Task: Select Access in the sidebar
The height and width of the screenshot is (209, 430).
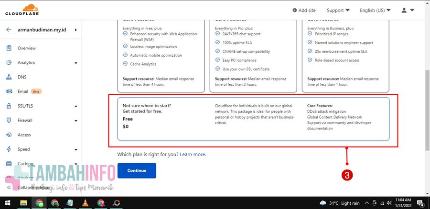Action: point(24,135)
